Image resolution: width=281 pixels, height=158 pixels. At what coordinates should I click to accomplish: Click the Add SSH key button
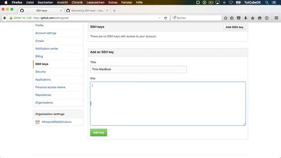pyautogui.click(x=234, y=27)
